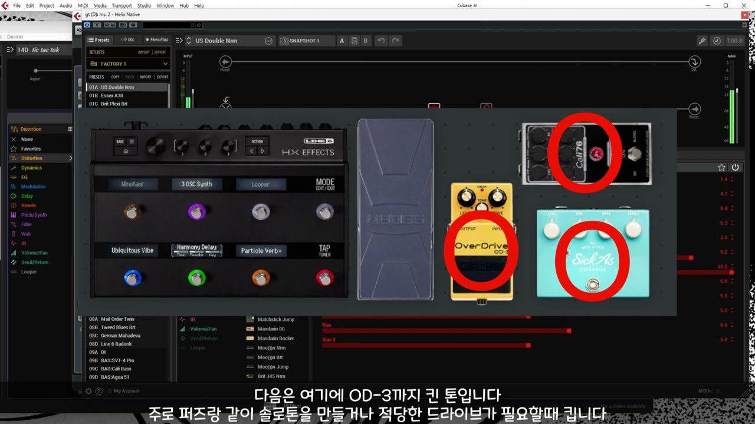Open the Studio menu
755x424 pixels.
pyautogui.click(x=144, y=5)
